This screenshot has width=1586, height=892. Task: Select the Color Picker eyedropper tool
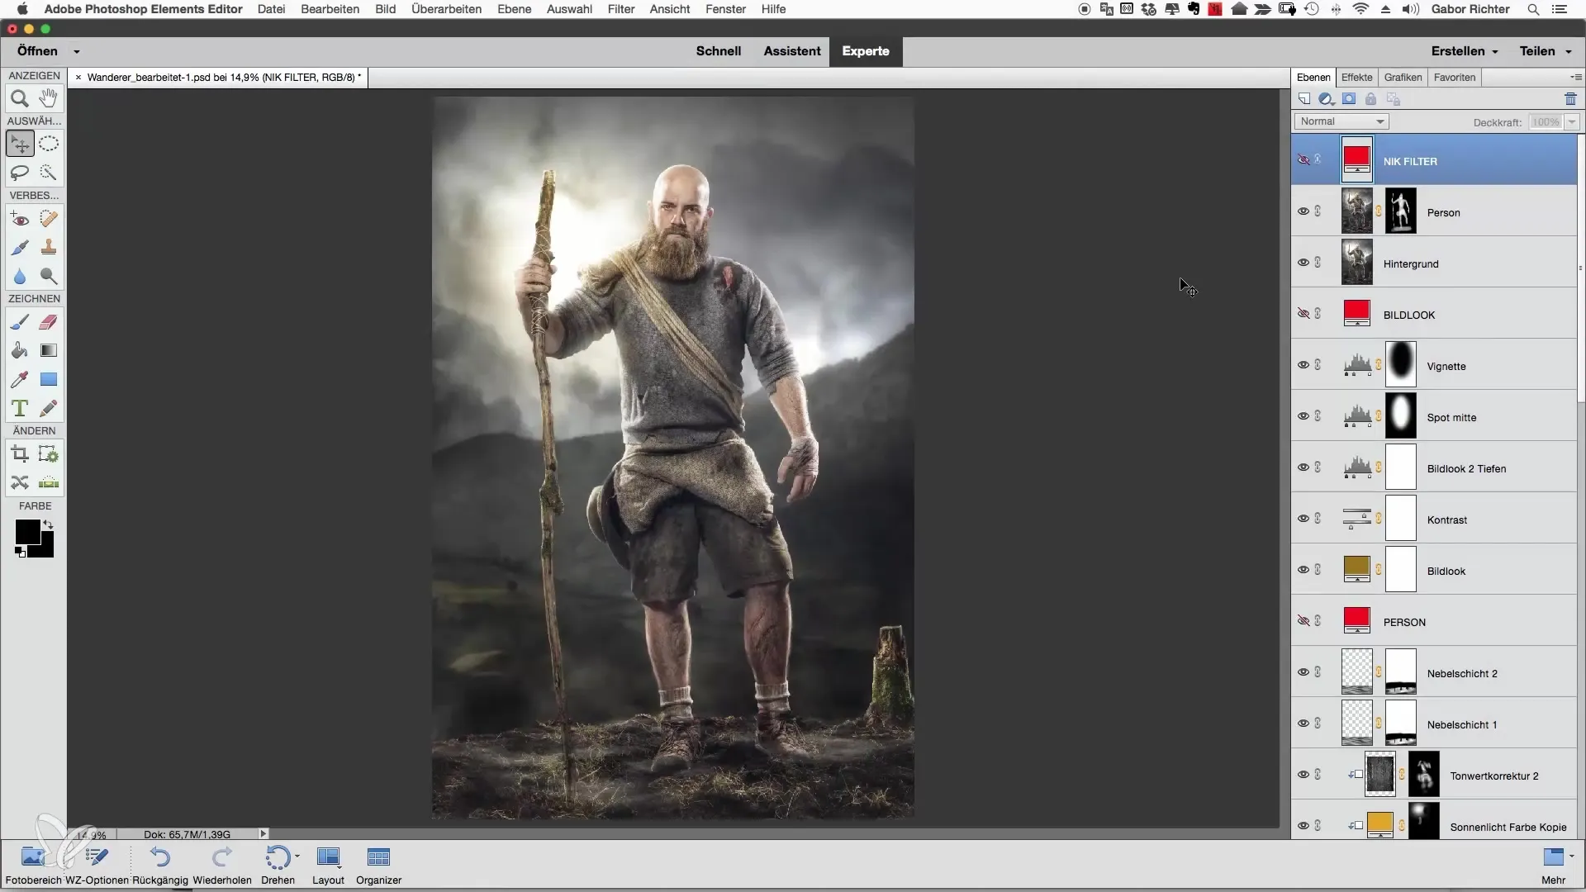(20, 380)
